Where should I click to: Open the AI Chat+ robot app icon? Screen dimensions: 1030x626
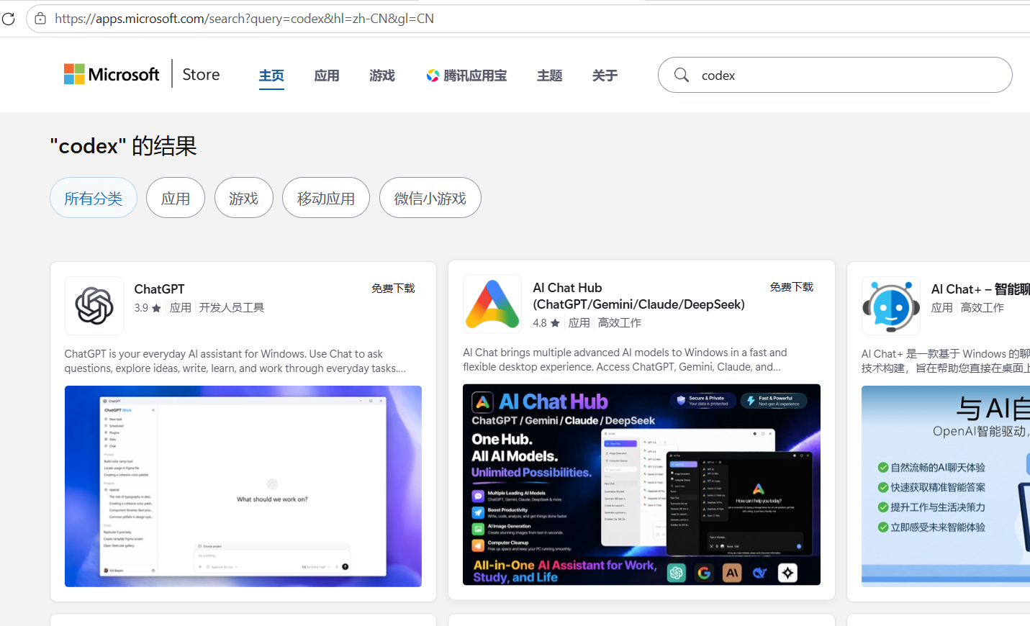(891, 306)
